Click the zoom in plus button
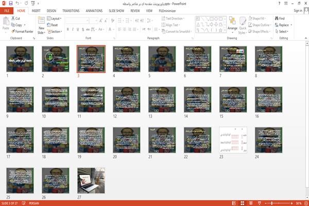Image resolution: width=309 pixels, height=206 pixels. coord(291,203)
